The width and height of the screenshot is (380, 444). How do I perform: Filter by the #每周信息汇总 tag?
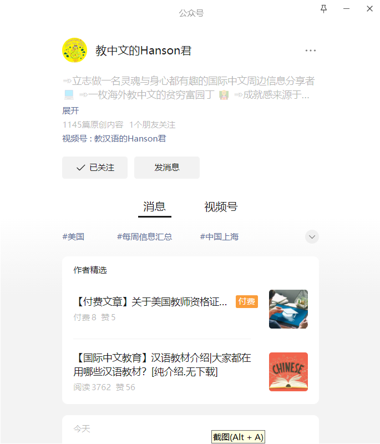point(145,237)
